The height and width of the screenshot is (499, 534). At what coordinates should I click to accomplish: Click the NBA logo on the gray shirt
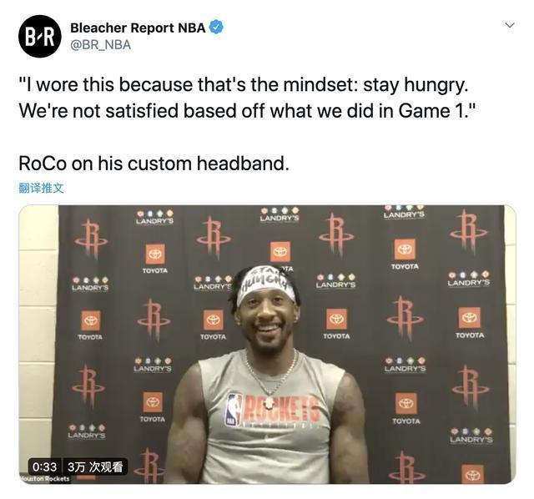pyautogui.click(x=232, y=410)
